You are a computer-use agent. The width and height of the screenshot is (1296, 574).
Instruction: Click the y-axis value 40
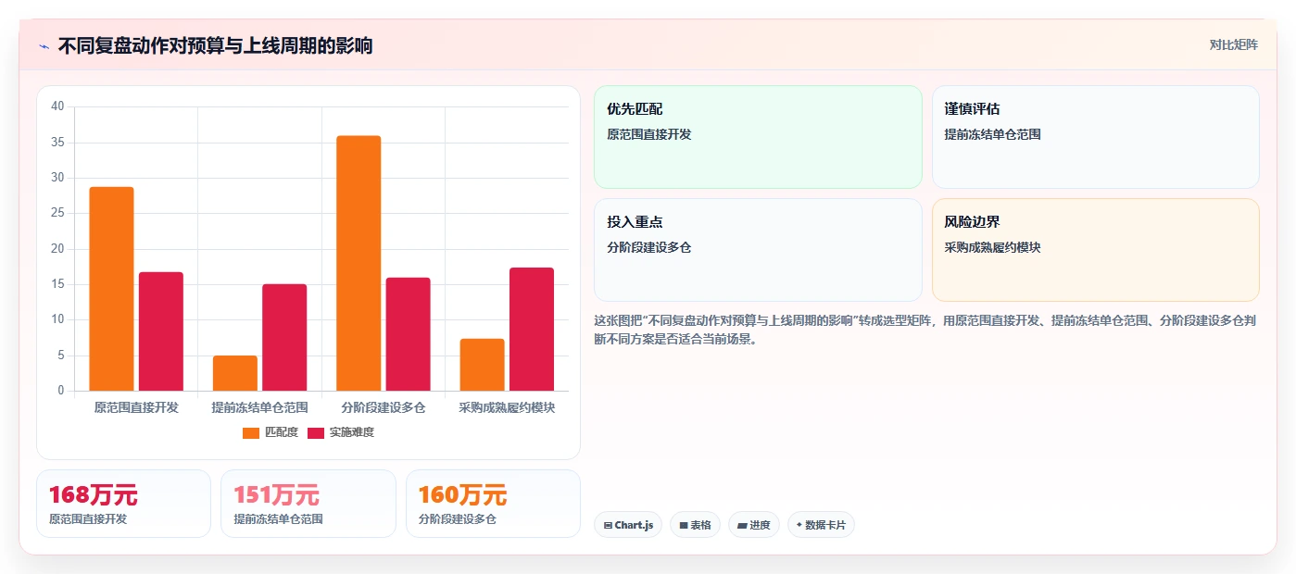tap(57, 106)
